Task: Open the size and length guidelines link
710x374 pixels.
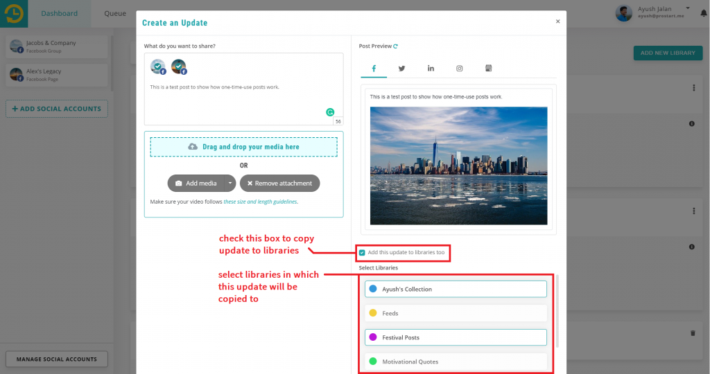Action: [260, 202]
